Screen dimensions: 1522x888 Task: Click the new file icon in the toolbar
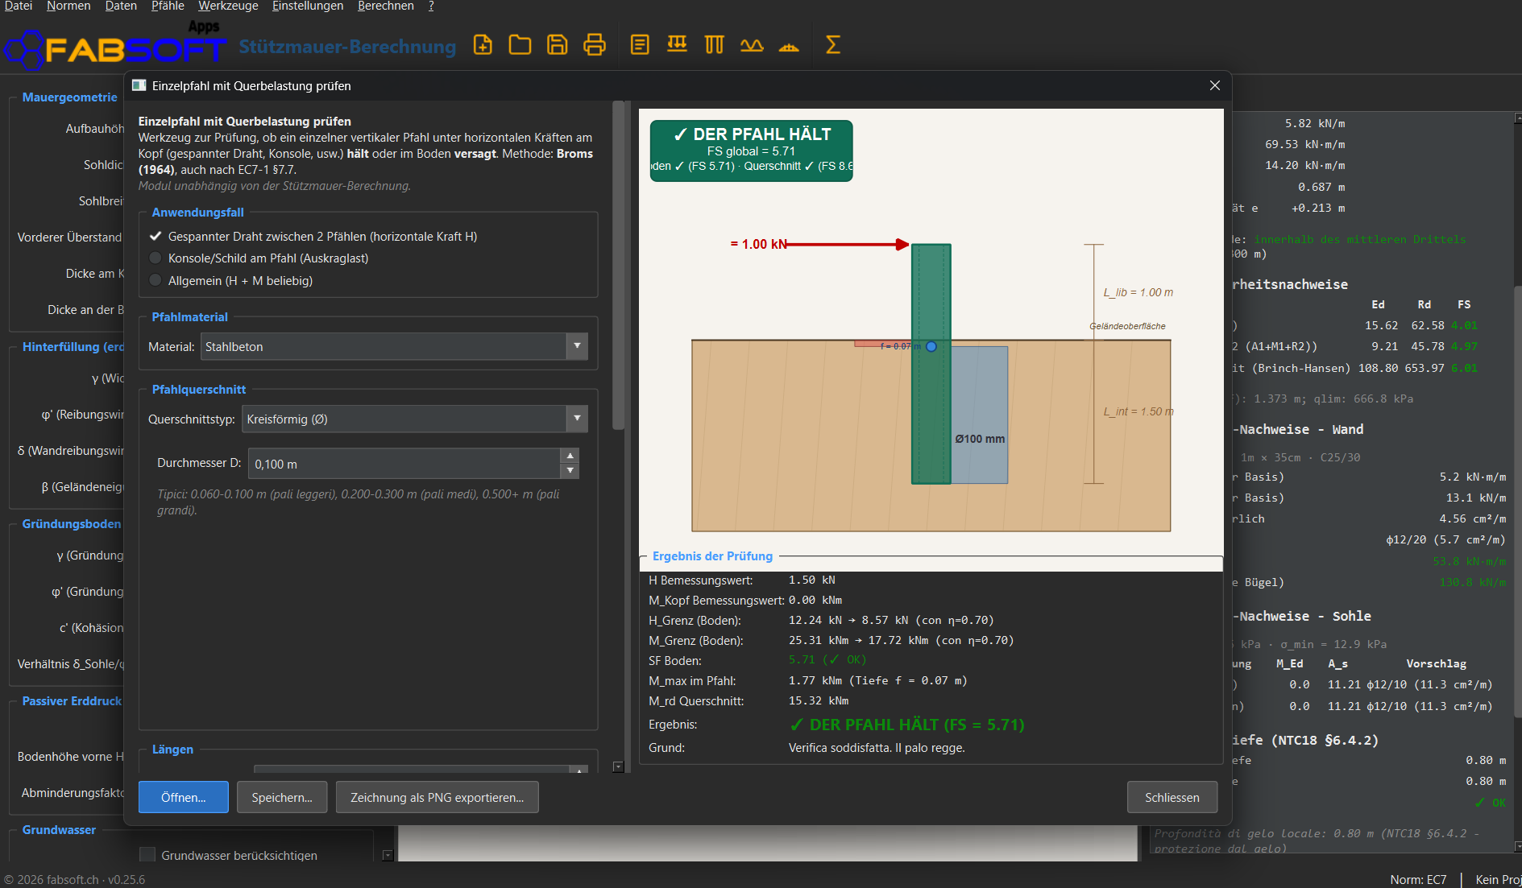tap(483, 44)
